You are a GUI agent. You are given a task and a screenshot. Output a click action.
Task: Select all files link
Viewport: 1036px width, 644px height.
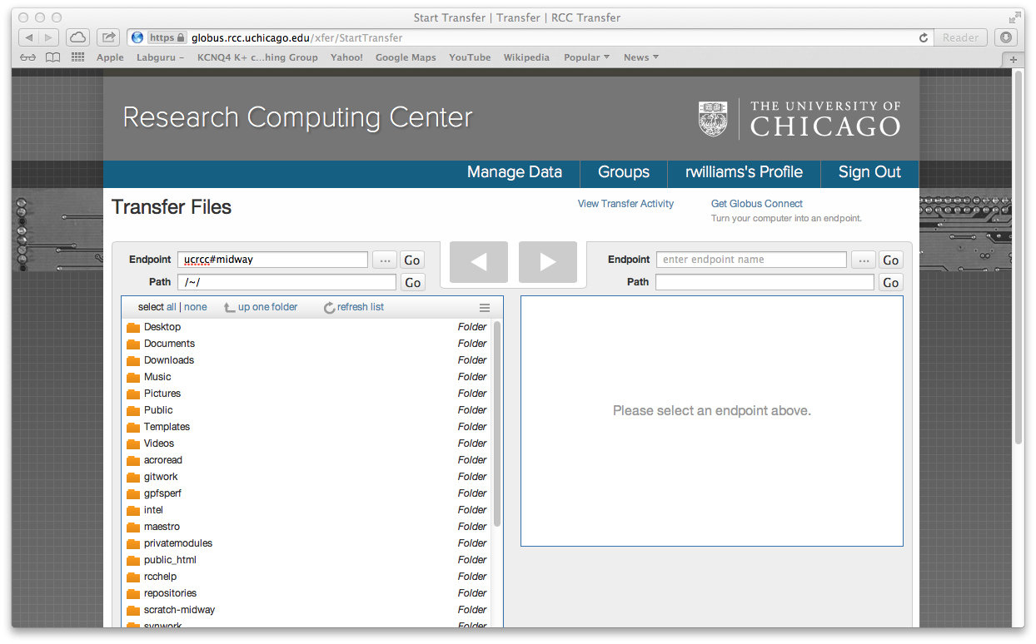pos(172,308)
